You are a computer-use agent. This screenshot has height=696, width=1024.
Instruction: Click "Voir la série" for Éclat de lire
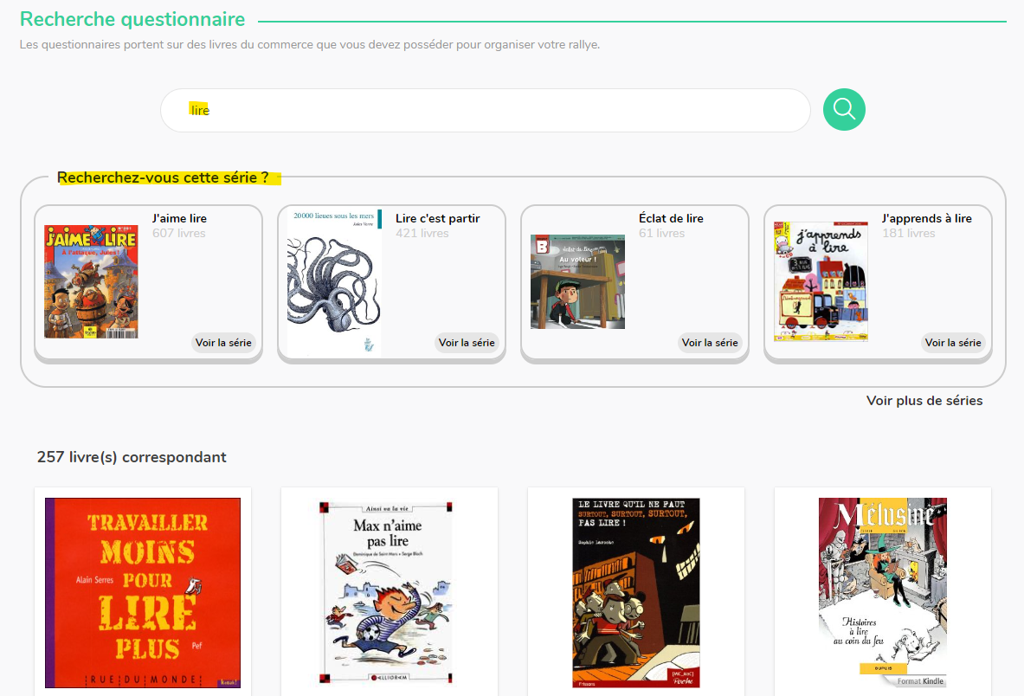tap(710, 343)
